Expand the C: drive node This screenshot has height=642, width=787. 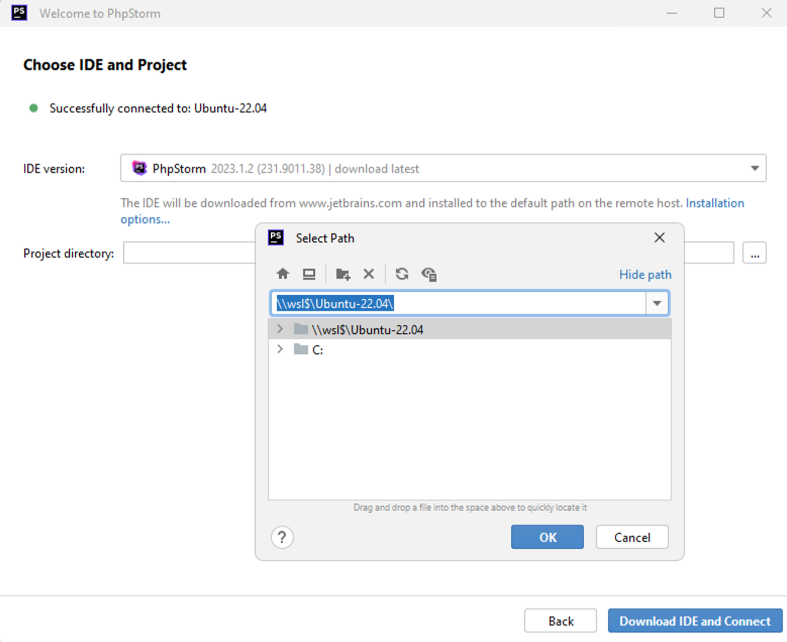point(280,349)
